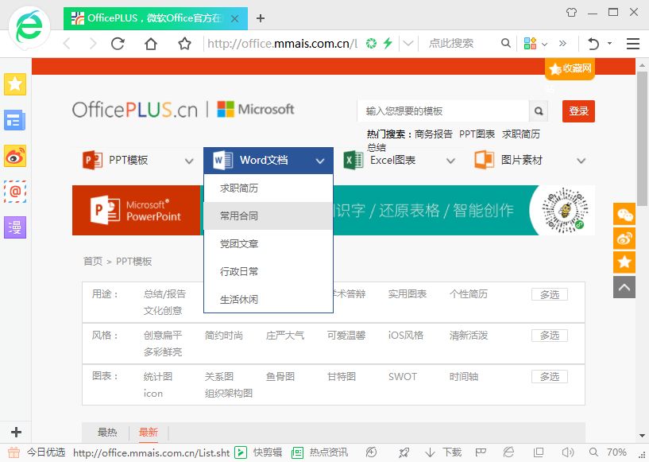649x462 pixels.
Task: Select 常用合同 from the Word文档 menu
Action: point(239,215)
